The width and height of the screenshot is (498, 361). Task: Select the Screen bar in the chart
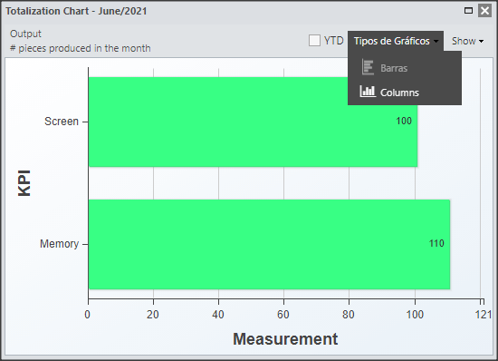pyautogui.click(x=253, y=122)
